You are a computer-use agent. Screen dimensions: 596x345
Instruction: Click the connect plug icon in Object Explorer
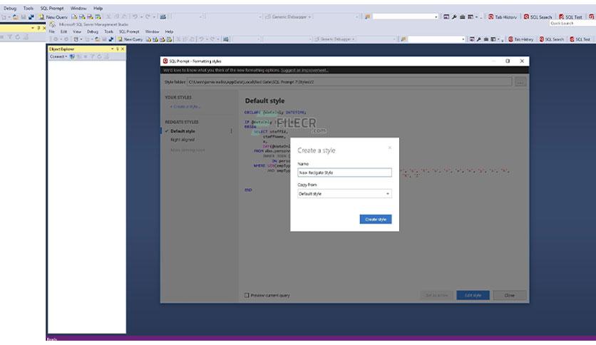72,56
